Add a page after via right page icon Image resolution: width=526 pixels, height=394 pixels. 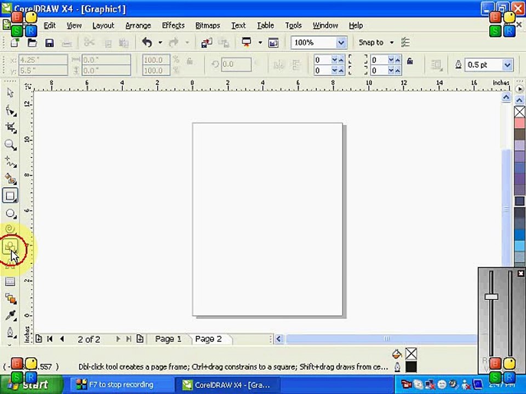point(140,339)
